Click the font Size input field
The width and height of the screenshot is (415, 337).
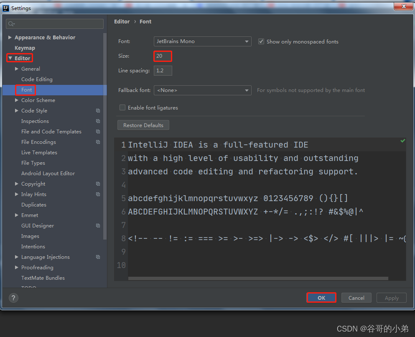(163, 56)
